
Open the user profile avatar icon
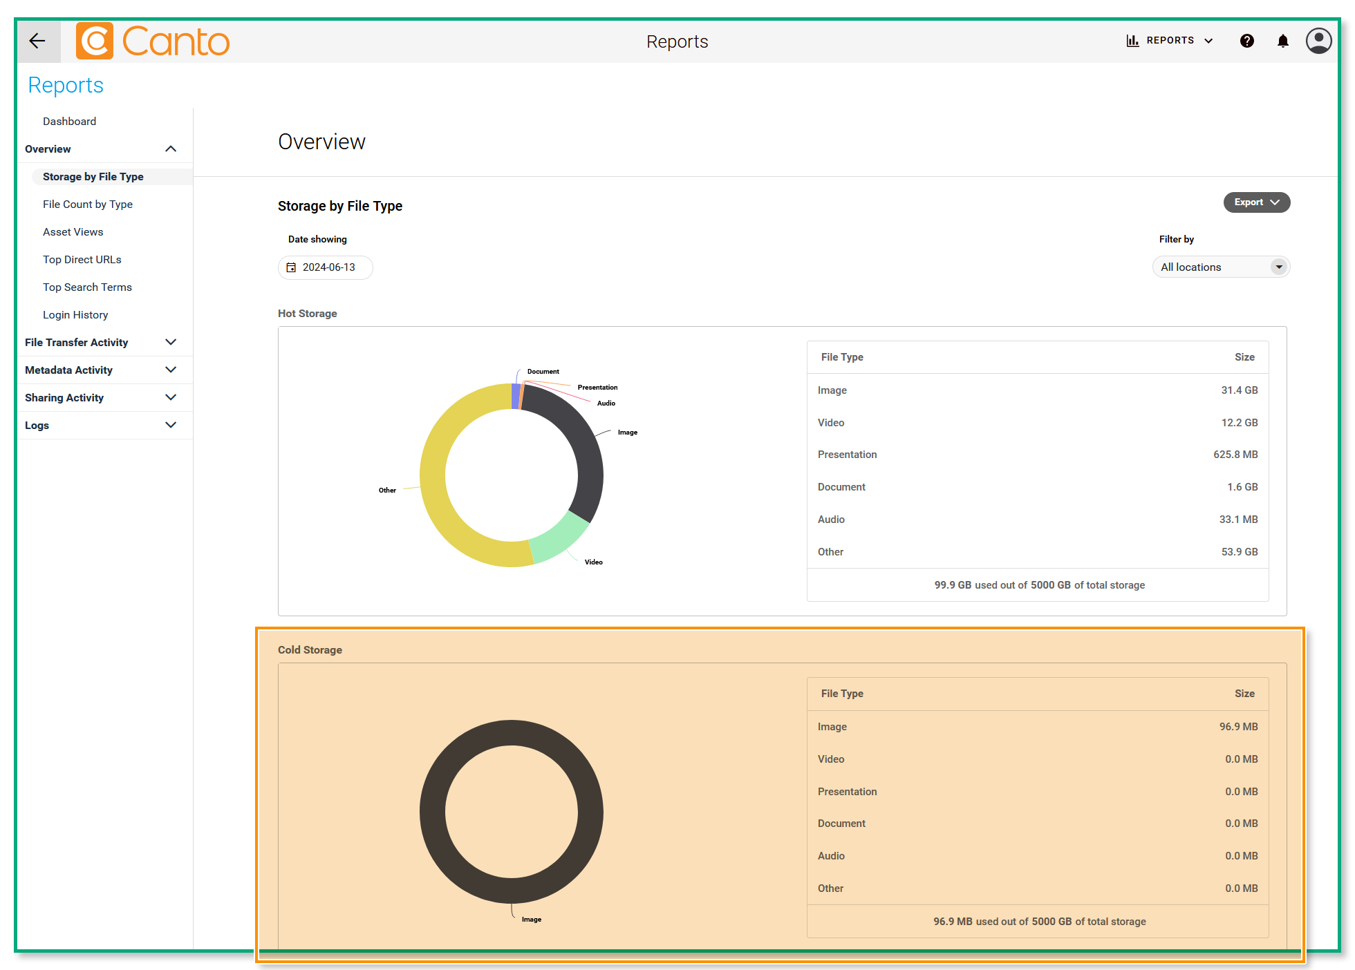(x=1318, y=41)
